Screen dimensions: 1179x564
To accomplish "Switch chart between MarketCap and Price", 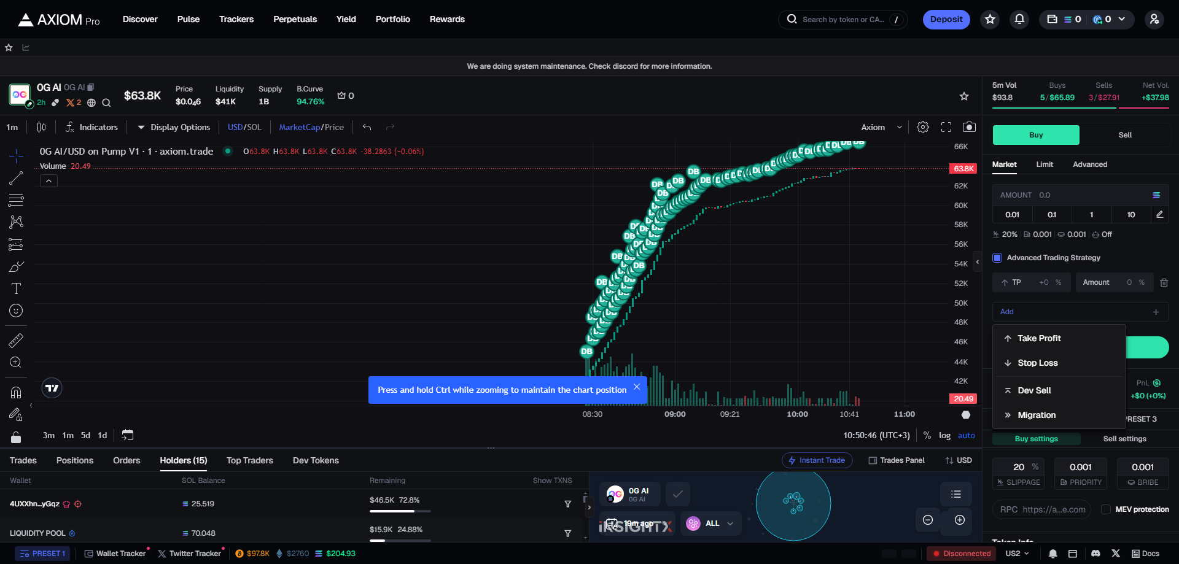I will pos(311,127).
